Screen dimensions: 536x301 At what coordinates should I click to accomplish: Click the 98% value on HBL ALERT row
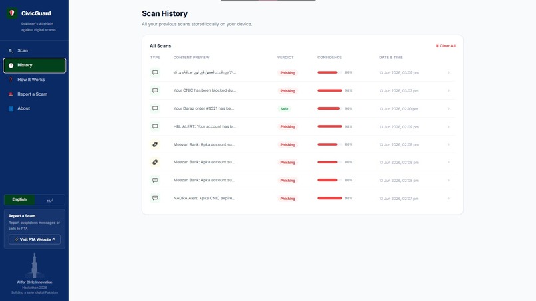tap(348, 126)
